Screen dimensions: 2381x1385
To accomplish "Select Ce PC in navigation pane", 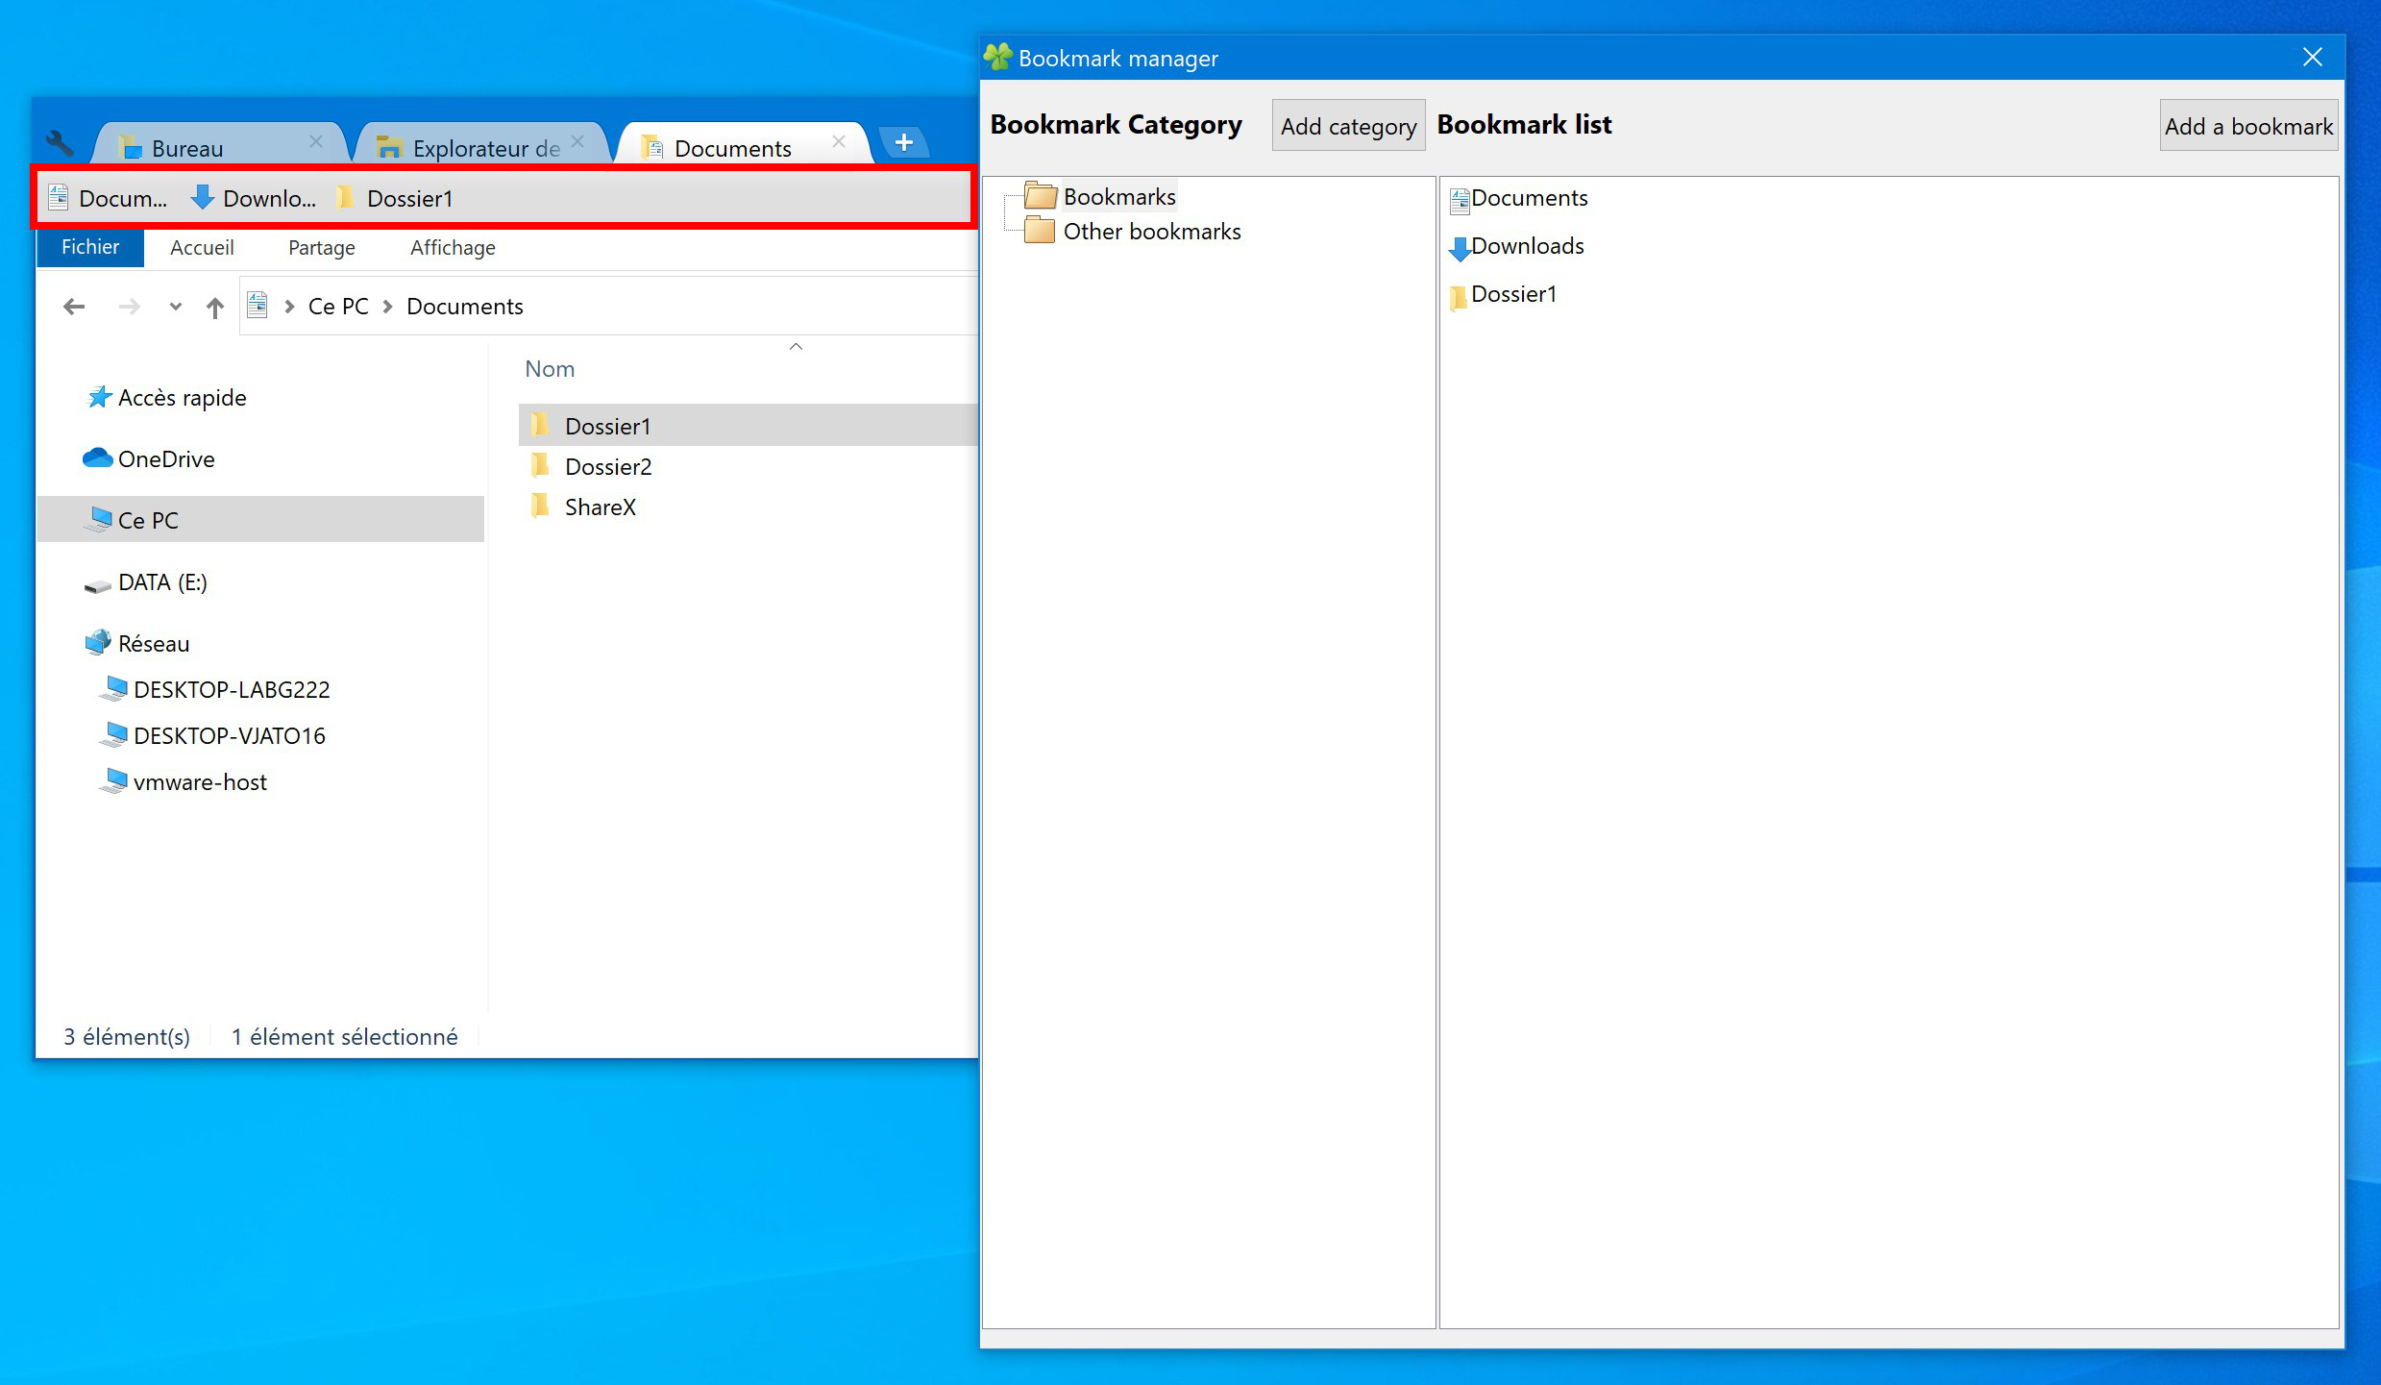I will click(260, 520).
